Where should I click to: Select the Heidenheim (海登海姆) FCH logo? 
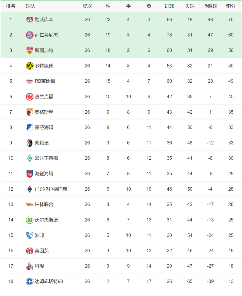point(29,174)
